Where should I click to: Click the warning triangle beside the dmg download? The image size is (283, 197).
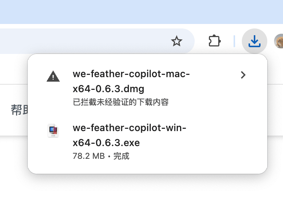pyautogui.click(x=53, y=77)
